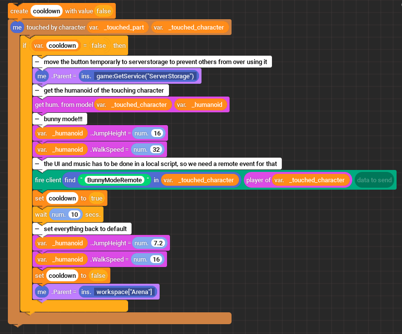Viewport: 402px width, 334px height.
Task: Select _touched_character variable in the touched by character block
Action: 190,27
